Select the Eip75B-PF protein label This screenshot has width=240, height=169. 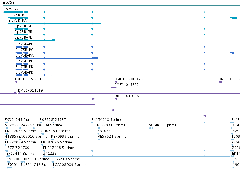[x=24, y=44]
